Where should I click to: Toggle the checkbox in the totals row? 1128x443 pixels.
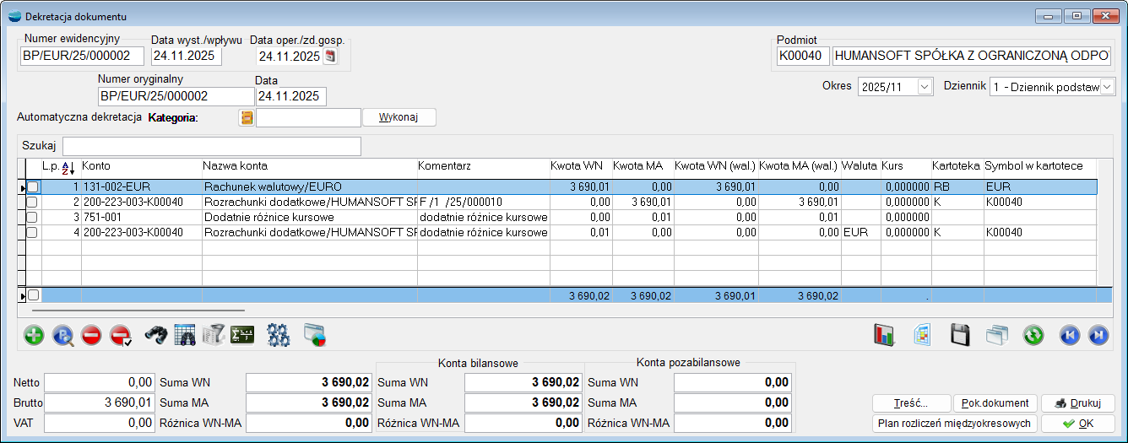click(33, 295)
